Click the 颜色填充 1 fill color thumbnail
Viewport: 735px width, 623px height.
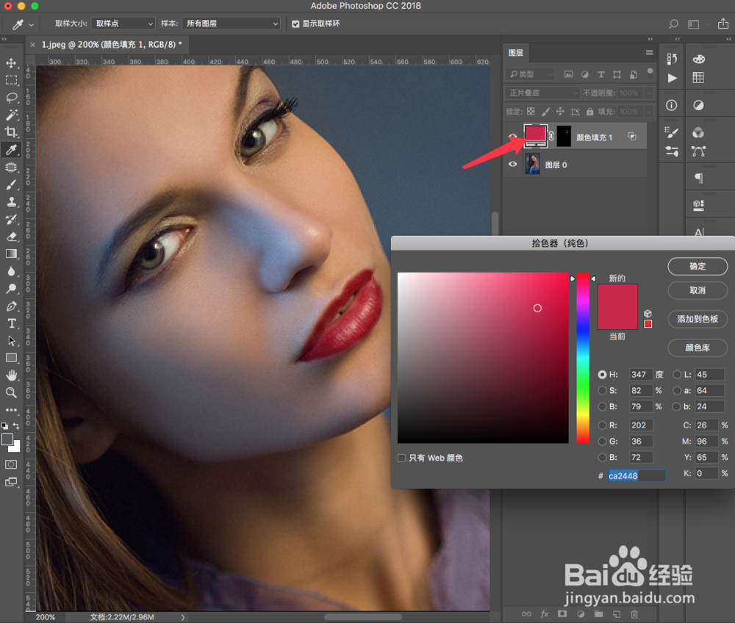(x=535, y=136)
